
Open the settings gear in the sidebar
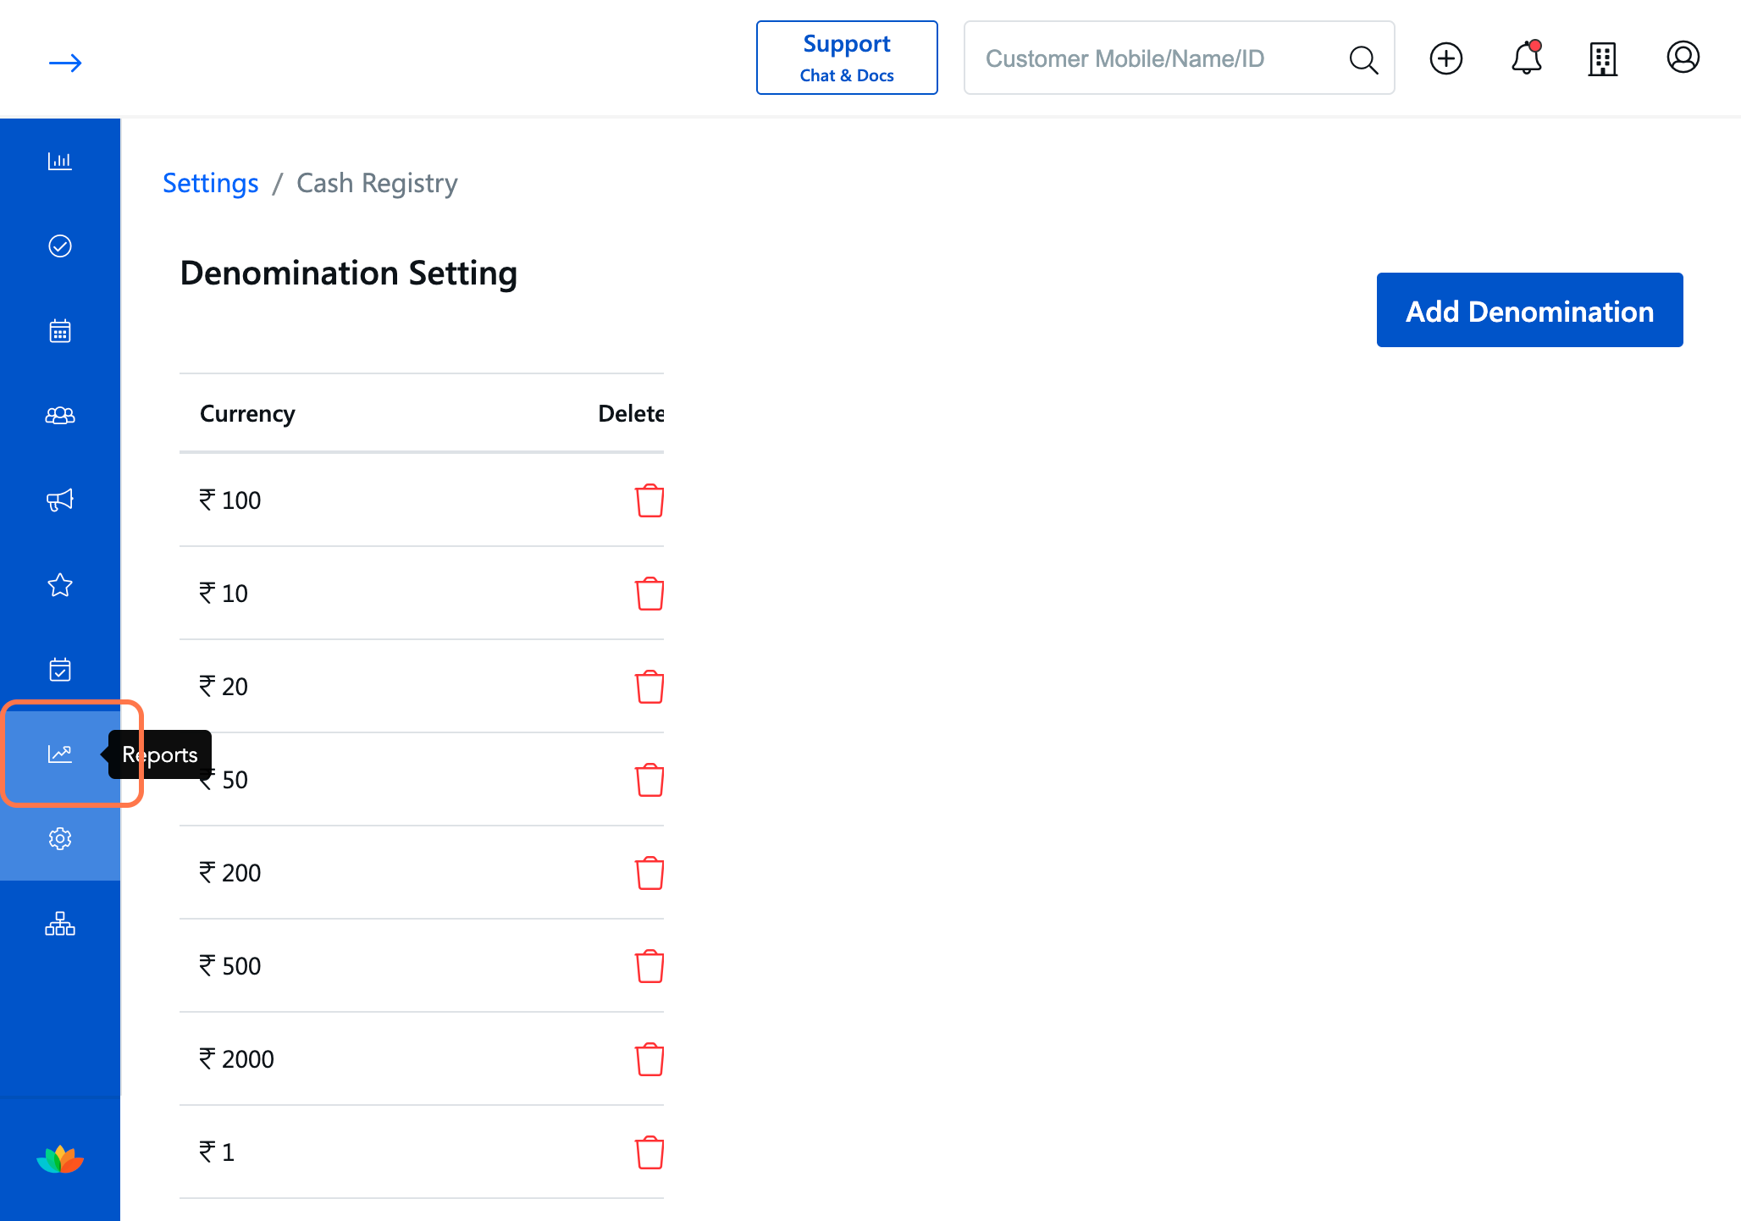(60, 838)
